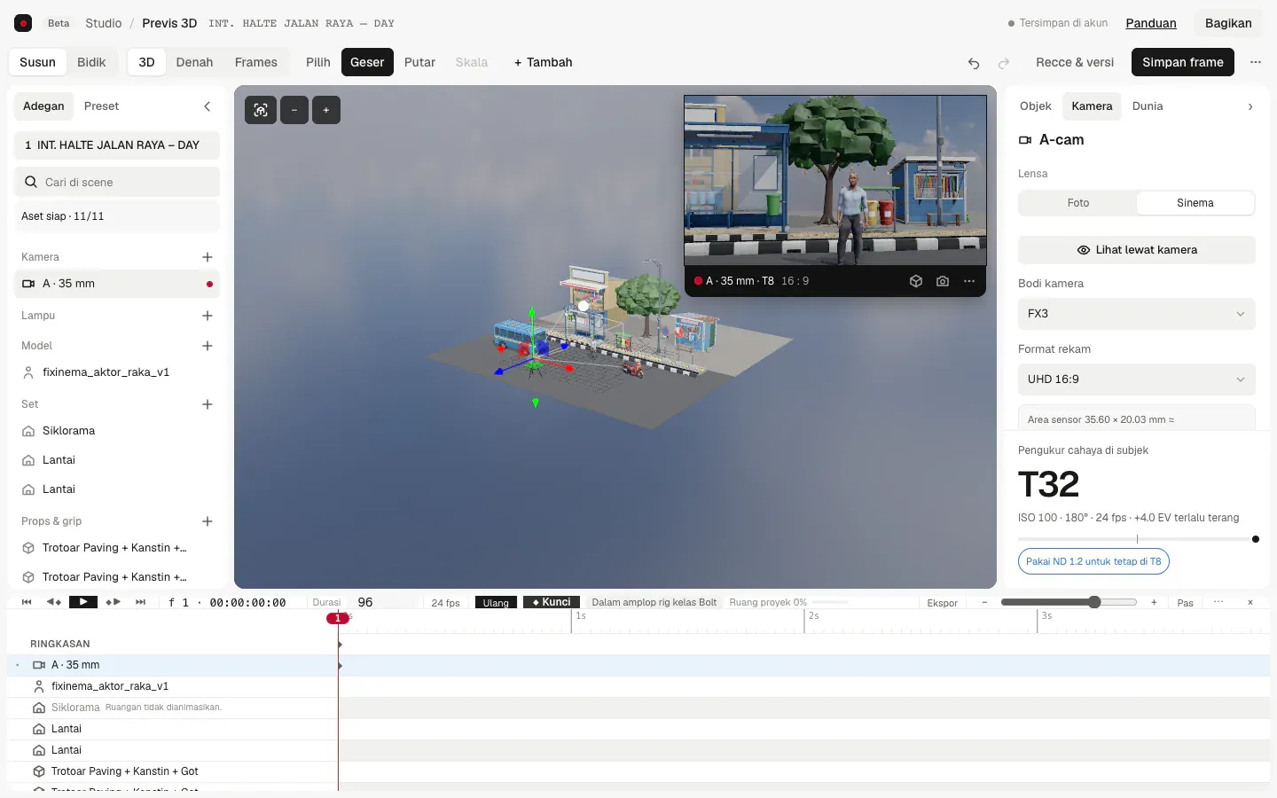Collapse the left scene panel arrow

208,106
